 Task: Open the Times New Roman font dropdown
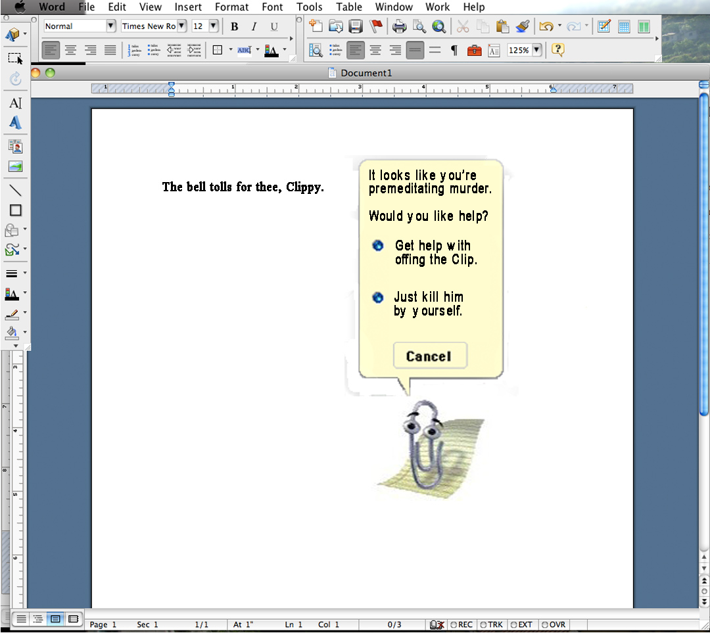(181, 26)
